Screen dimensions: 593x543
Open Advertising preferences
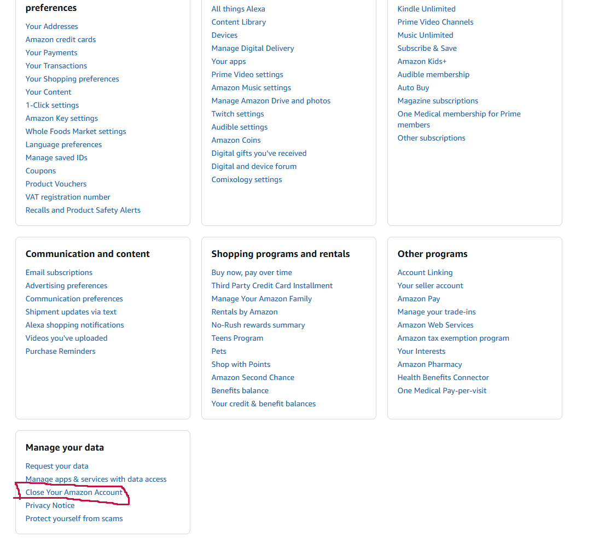67,286
